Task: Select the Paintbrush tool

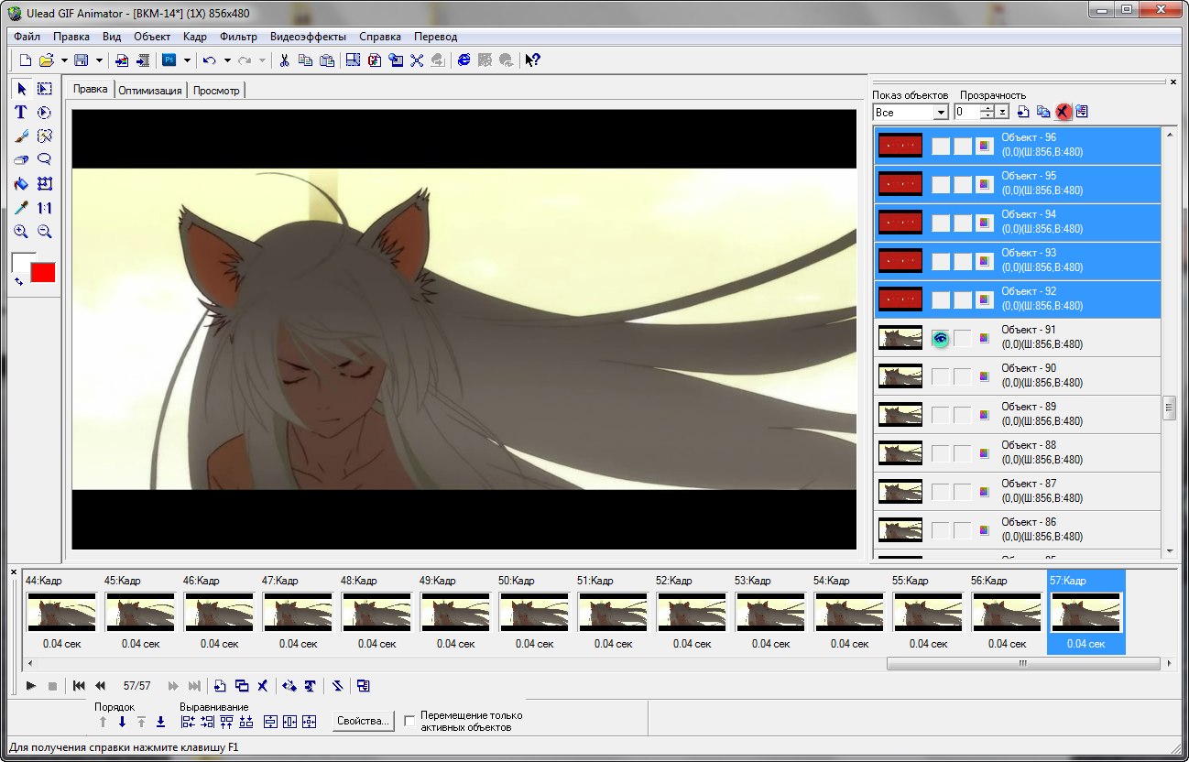Action: [21, 136]
